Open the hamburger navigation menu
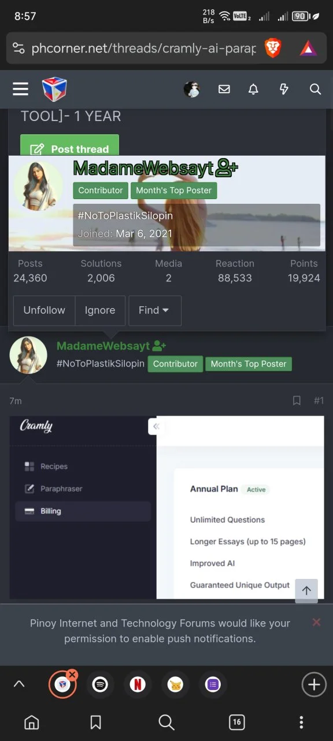333x741 pixels. point(20,89)
